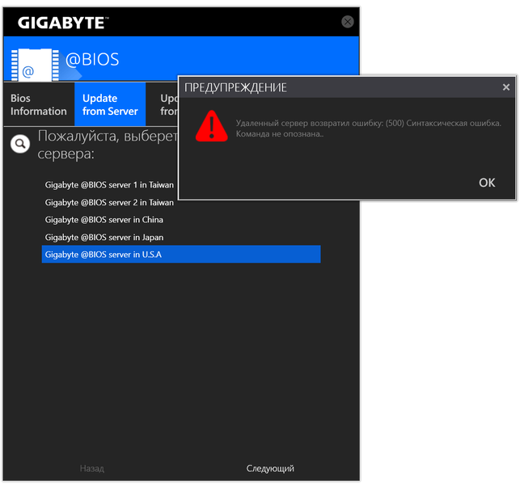Choose Gigabyte @BIOS server in China
Viewport: 520px width, 485px height.
click(x=104, y=219)
